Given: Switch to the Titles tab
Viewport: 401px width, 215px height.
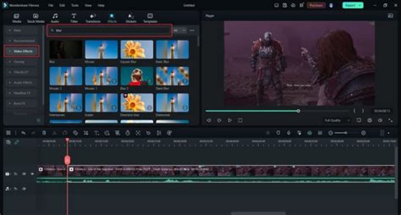Looking at the screenshot, I should (74, 18).
